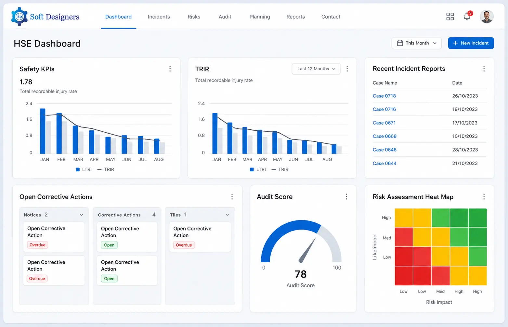
Task: Navigate to the Audit tab
Action: (225, 17)
